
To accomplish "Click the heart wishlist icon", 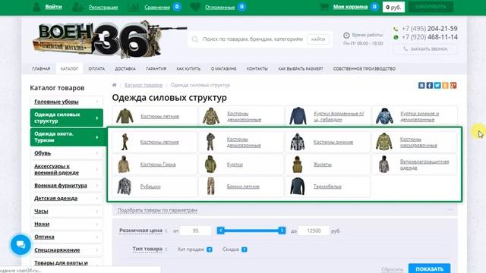I will (x=195, y=7).
